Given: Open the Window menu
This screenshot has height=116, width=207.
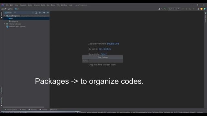Looking at the screenshot, I should (x=64, y=5).
